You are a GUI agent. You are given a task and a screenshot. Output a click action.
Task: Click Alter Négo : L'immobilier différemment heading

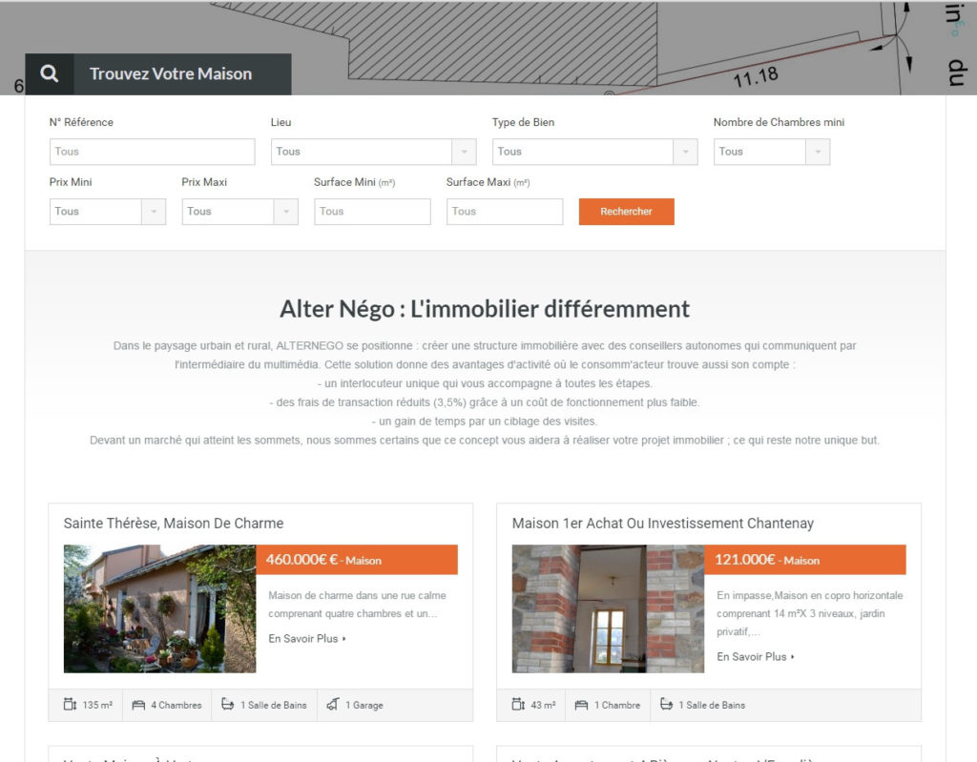[x=485, y=309]
